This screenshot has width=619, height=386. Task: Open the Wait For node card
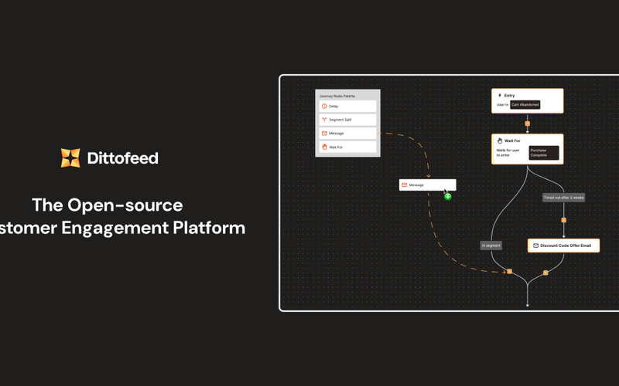tap(528, 149)
